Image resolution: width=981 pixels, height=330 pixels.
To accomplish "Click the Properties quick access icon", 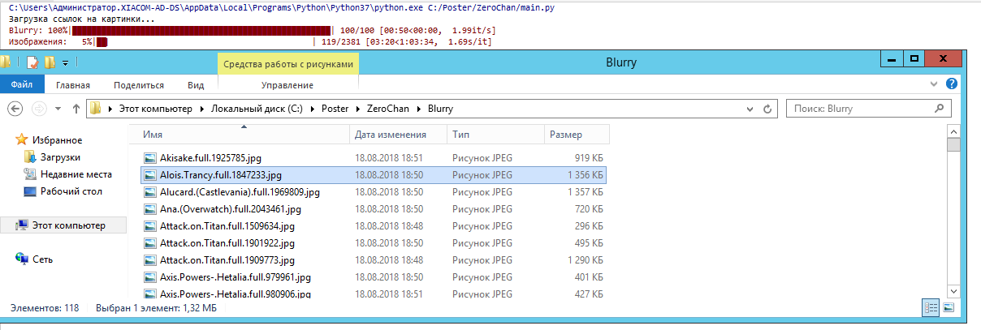I will pyautogui.click(x=32, y=62).
